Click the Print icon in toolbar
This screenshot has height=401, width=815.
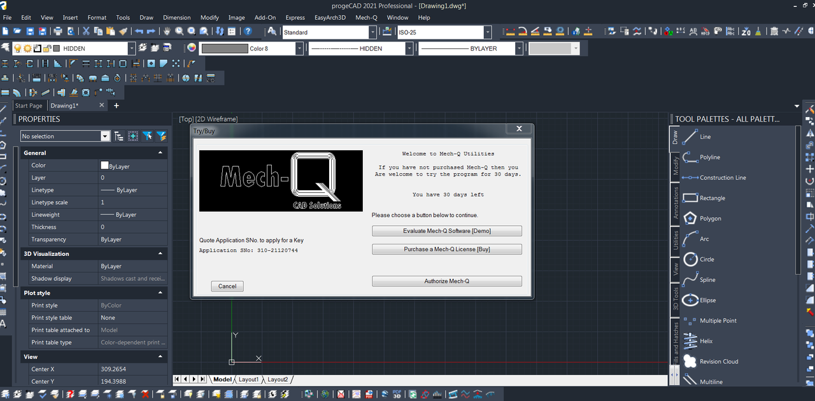(x=58, y=31)
